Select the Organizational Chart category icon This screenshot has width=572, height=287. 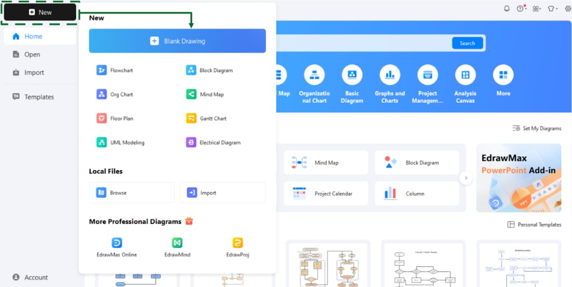pos(314,75)
